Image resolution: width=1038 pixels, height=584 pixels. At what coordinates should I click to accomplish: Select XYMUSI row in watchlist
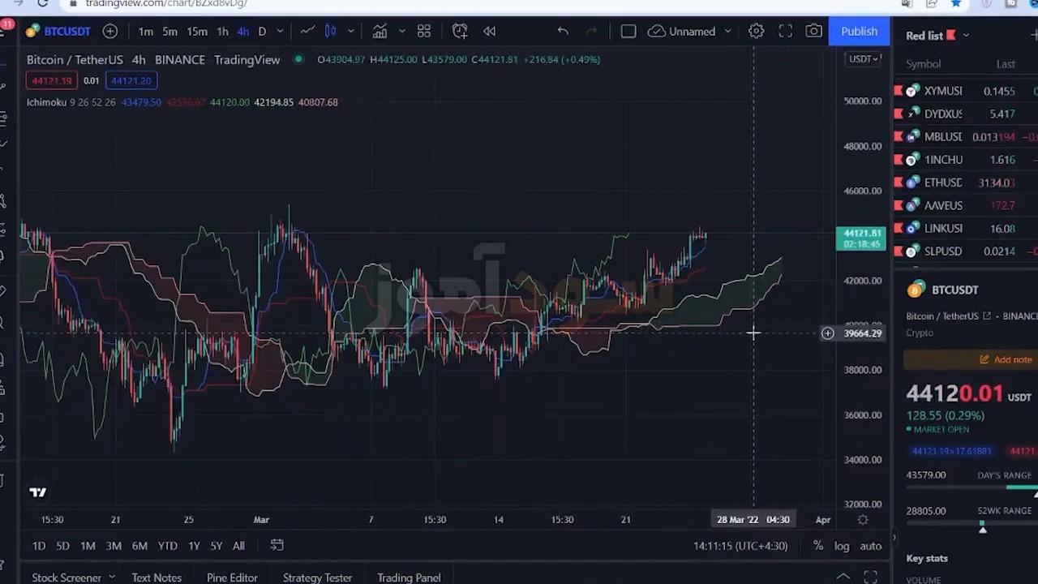pos(966,91)
